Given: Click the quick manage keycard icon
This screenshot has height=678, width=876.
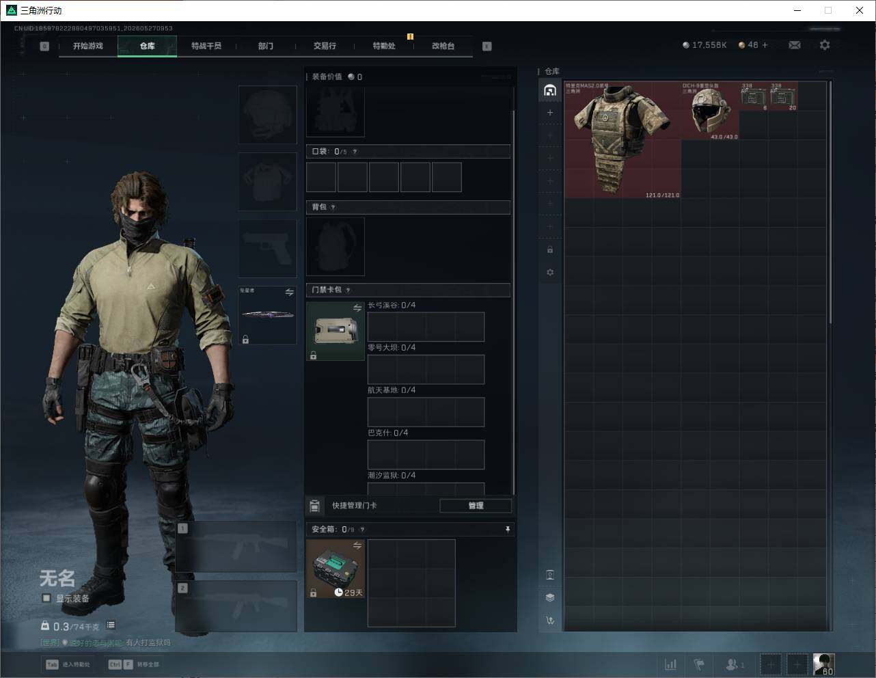Looking at the screenshot, I should pyautogui.click(x=314, y=506).
